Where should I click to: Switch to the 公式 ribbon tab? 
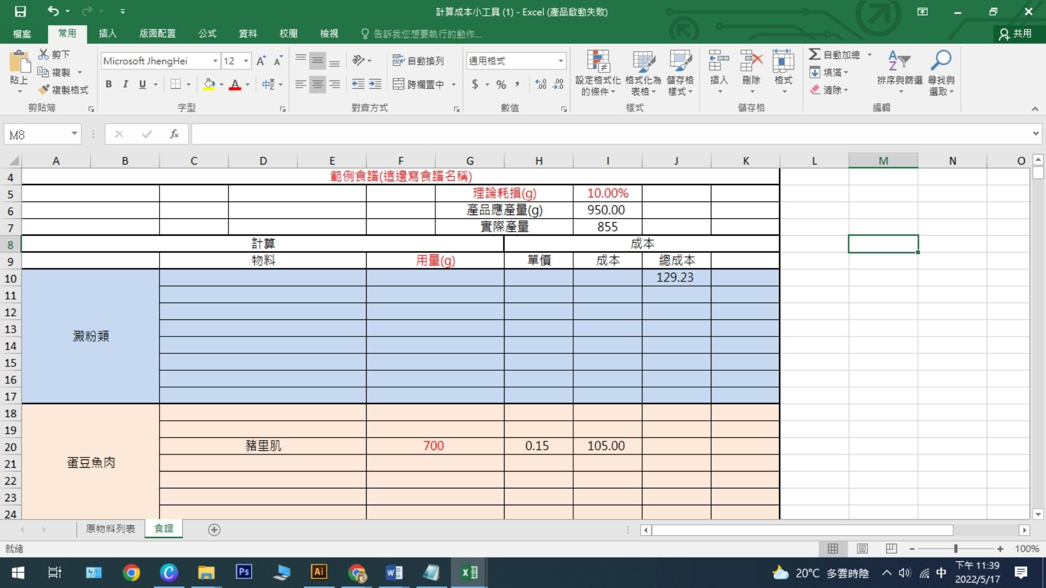pyautogui.click(x=206, y=34)
